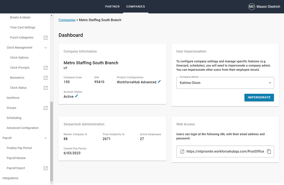Copy the login URL using the copy icon
This screenshot has height=185, width=284.
pos(269,151)
